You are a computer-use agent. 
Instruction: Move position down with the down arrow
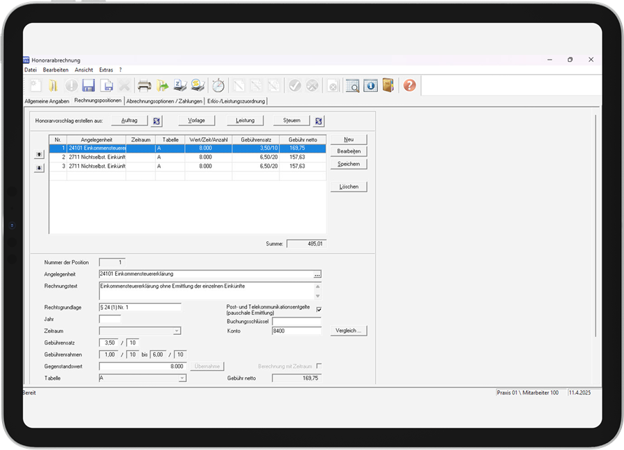pos(39,168)
